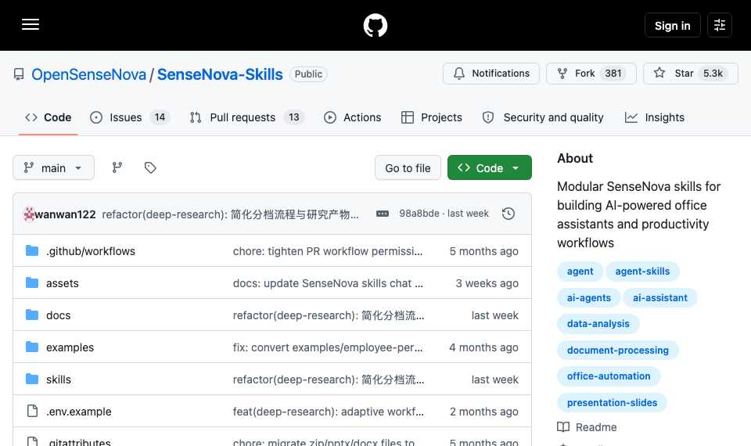Viewport: 751px width, 446px height.
Task: Star the repository
Action: [x=690, y=74]
